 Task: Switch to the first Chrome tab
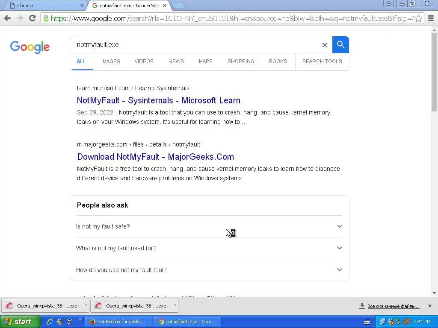pos(44,6)
